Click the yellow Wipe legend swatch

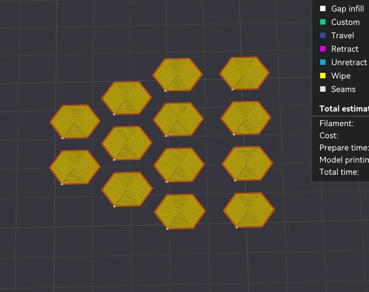click(x=323, y=76)
